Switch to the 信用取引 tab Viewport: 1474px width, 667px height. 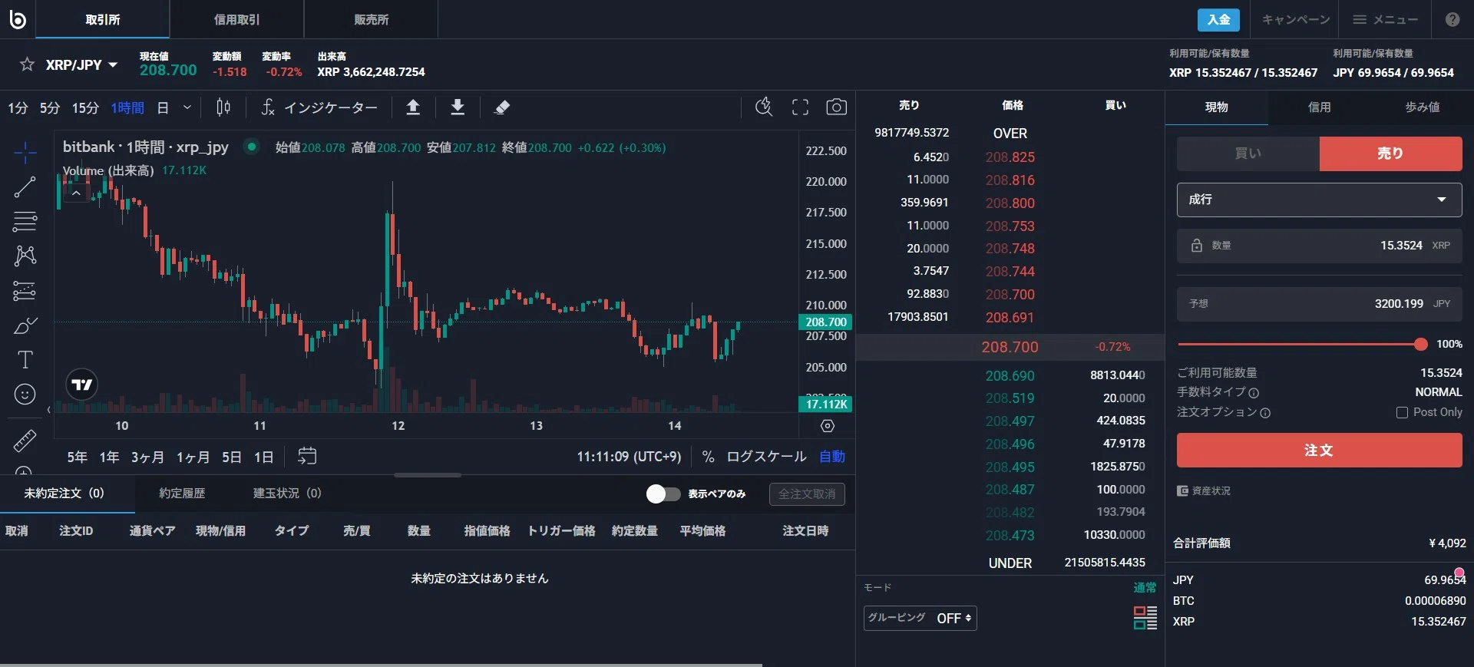236,19
